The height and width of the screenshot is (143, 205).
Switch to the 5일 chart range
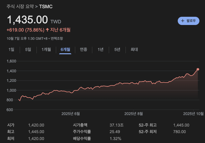[x=28, y=50]
